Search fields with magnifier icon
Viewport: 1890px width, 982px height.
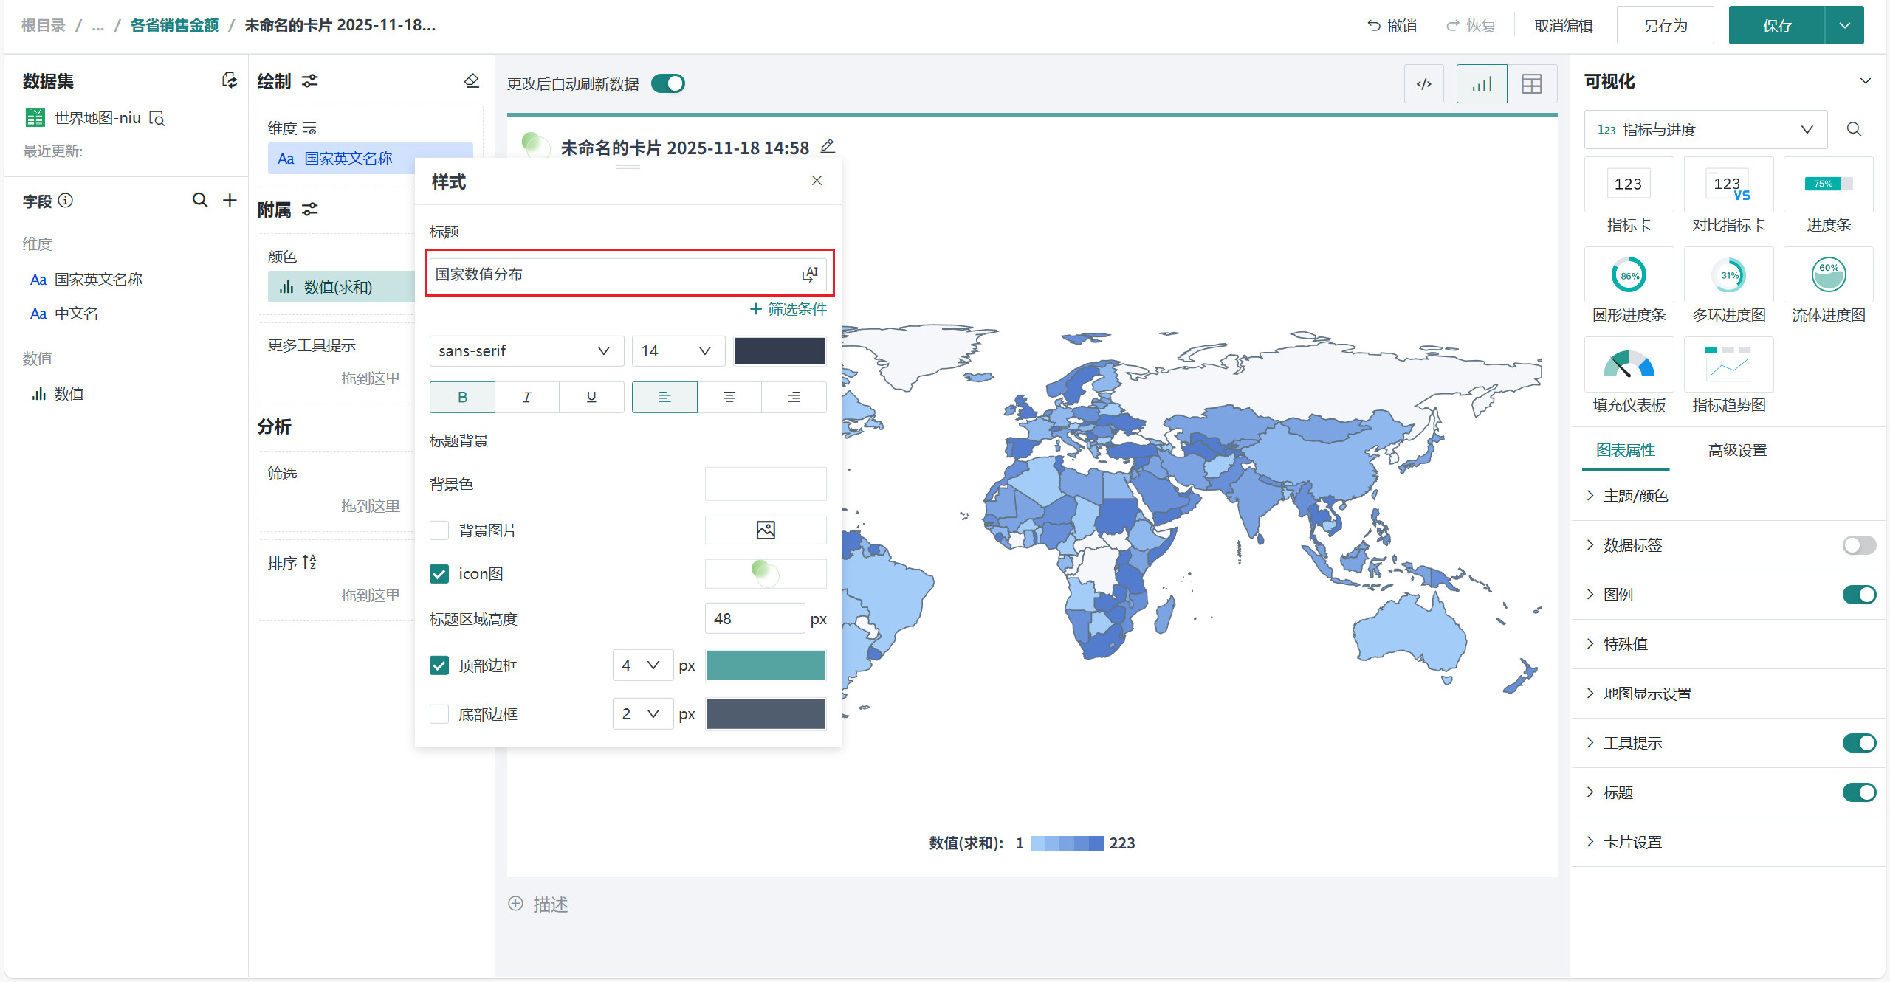199,200
